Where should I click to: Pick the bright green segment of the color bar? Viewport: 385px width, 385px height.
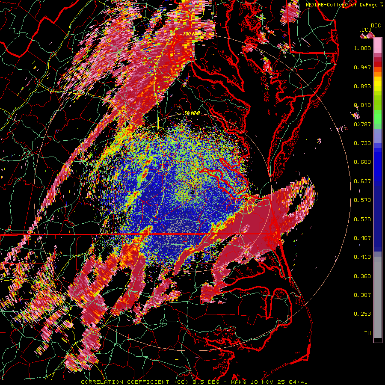[x=378, y=117]
